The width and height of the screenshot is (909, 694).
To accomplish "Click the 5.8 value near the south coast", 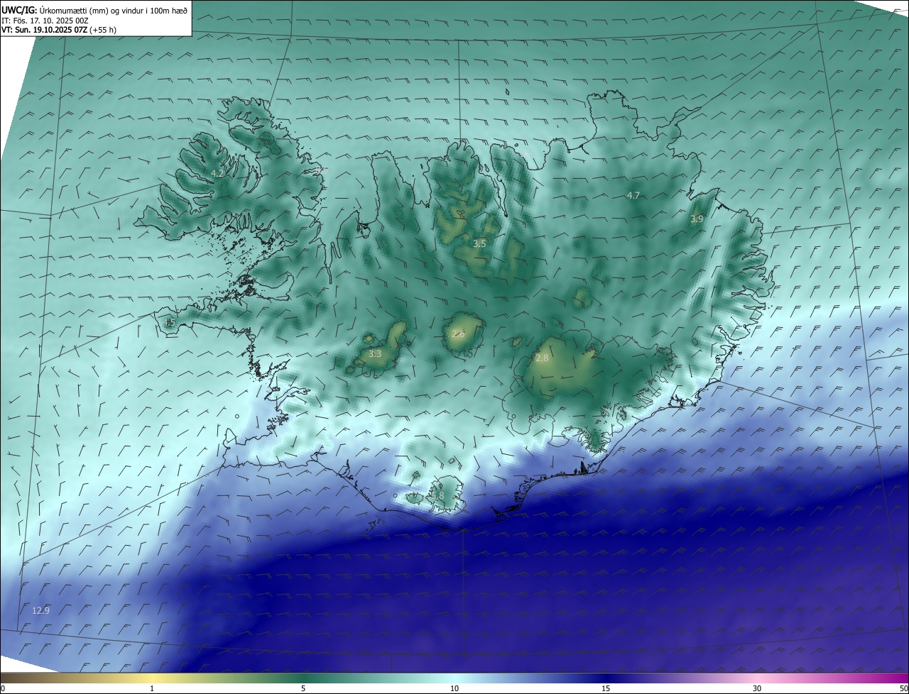I will pos(437,495).
